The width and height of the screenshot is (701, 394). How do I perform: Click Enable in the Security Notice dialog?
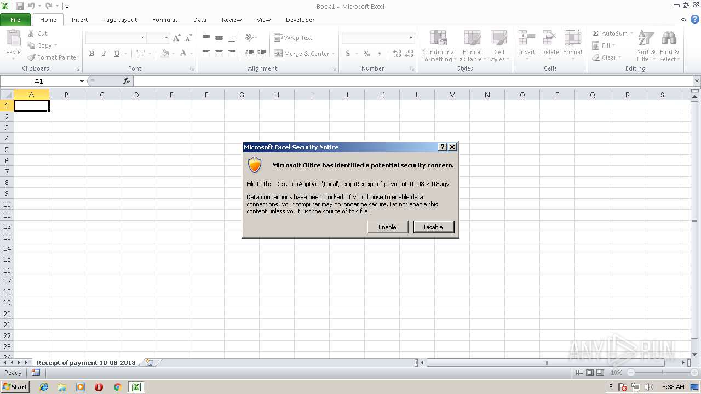pos(388,227)
